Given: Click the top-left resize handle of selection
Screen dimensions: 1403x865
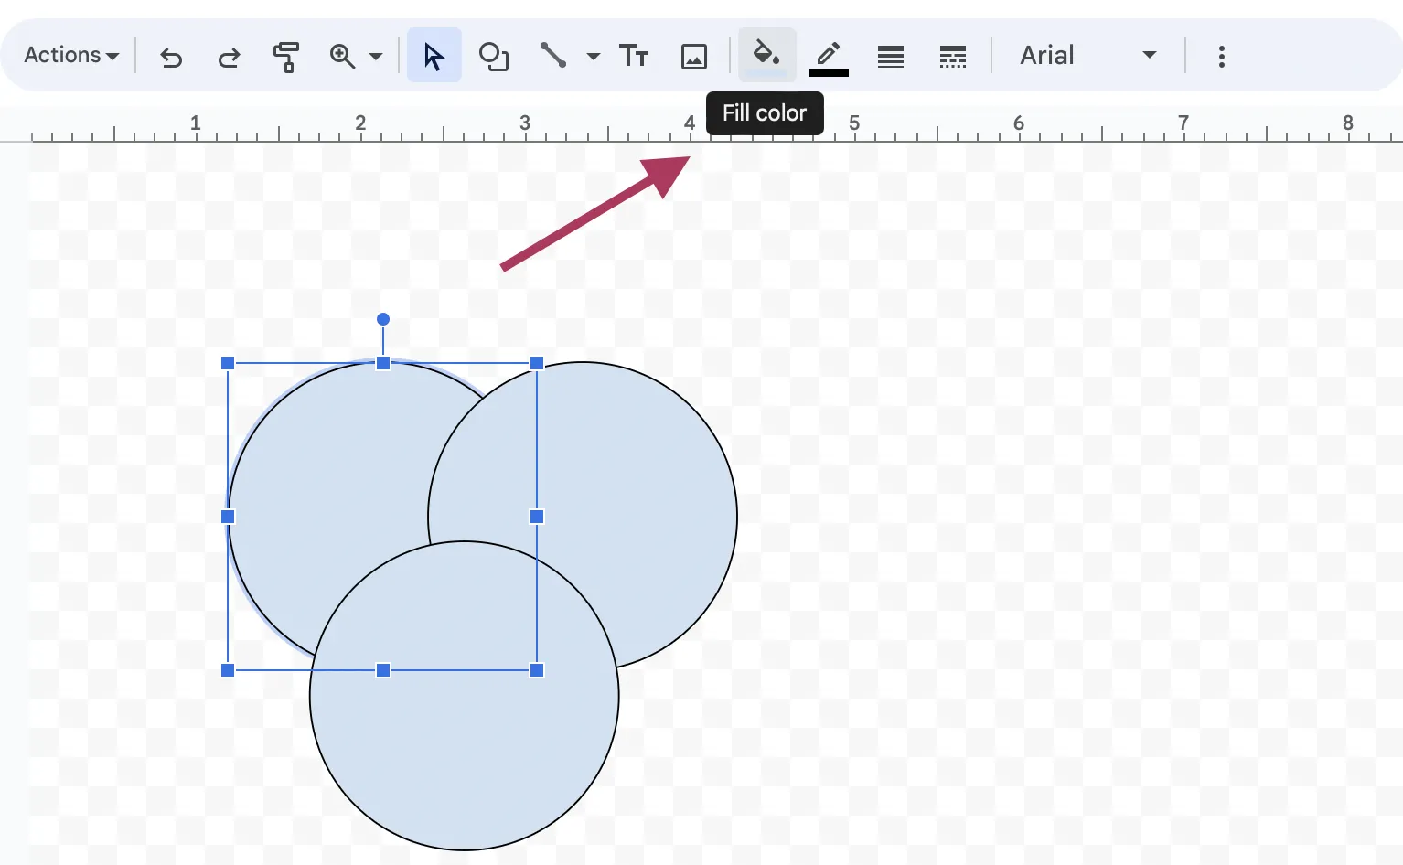Looking at the screenshot, I should (228, 363).
